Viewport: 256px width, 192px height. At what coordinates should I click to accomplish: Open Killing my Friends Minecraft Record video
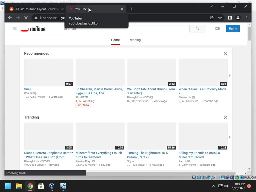pyautogui.click(x=199, y=155)
